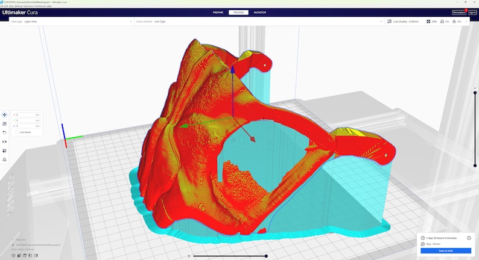The width and height of the screenshot is (479, 260).
Task: Click the "1 day 10 hours 9 minutes" estimate
Action: [x=442, y=238]
